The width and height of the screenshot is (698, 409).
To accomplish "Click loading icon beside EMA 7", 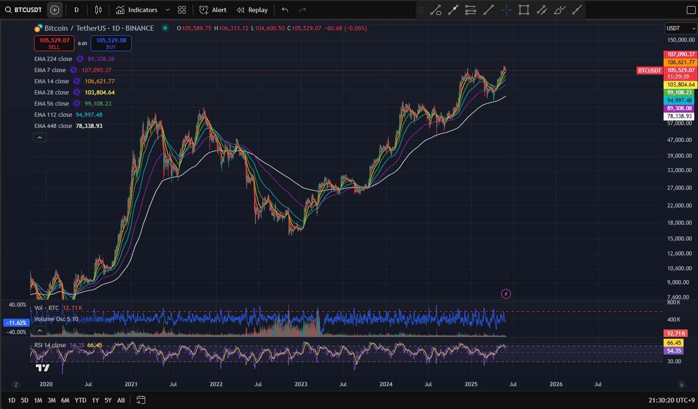I will click(74, 70).
